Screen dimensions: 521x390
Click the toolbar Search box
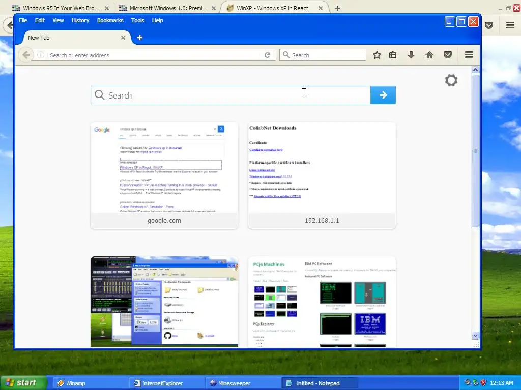point(323,55)
